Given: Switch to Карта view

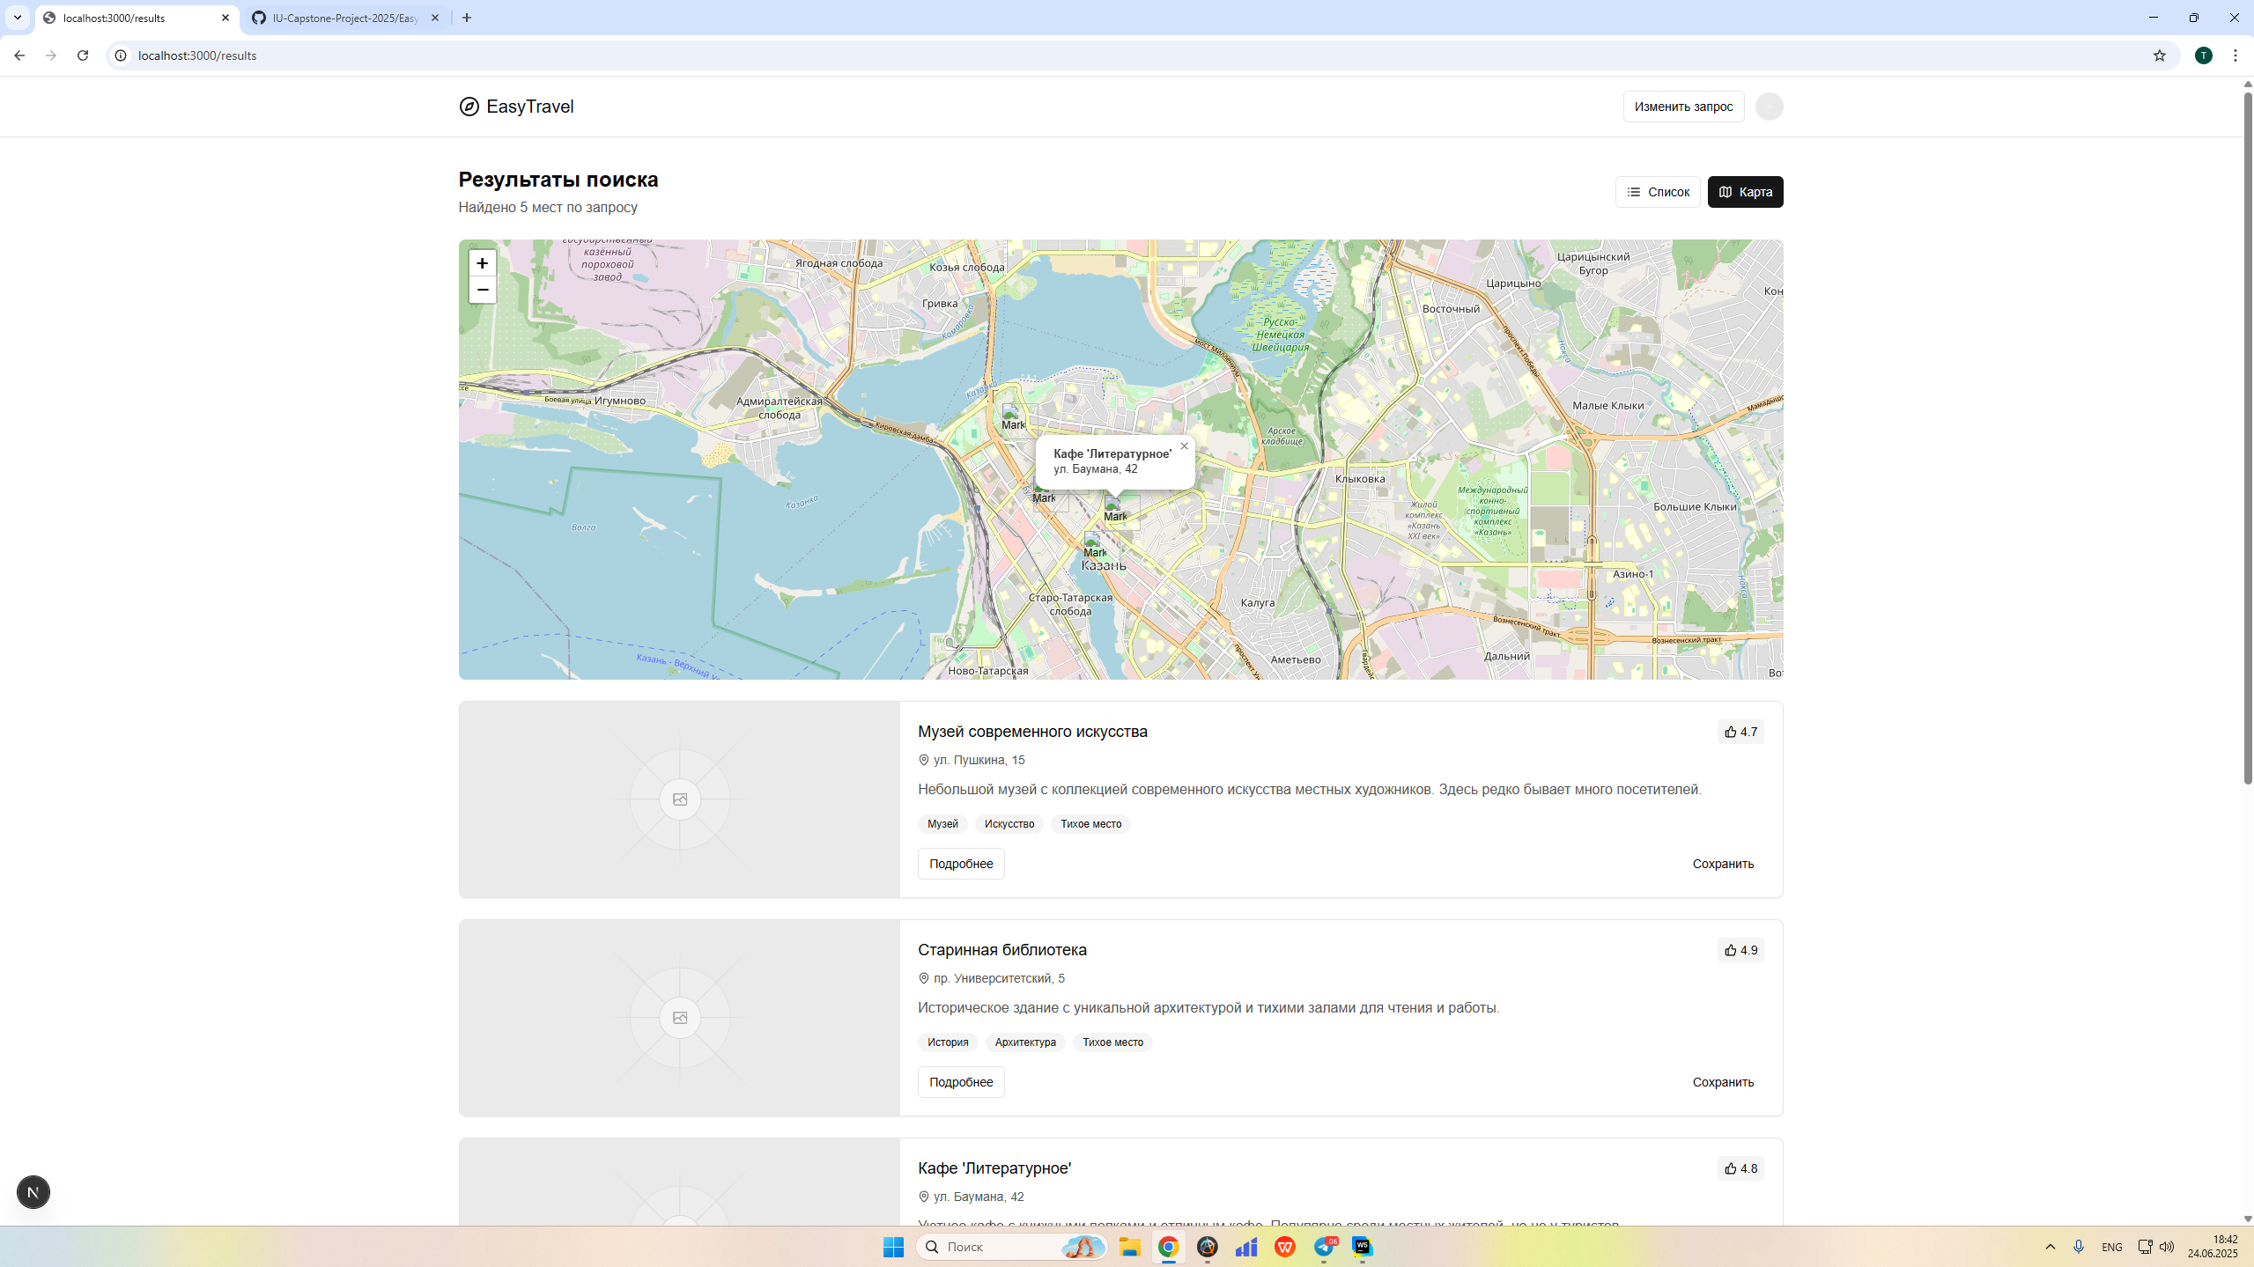Looking at the screenshot, I should (1744, 192).
